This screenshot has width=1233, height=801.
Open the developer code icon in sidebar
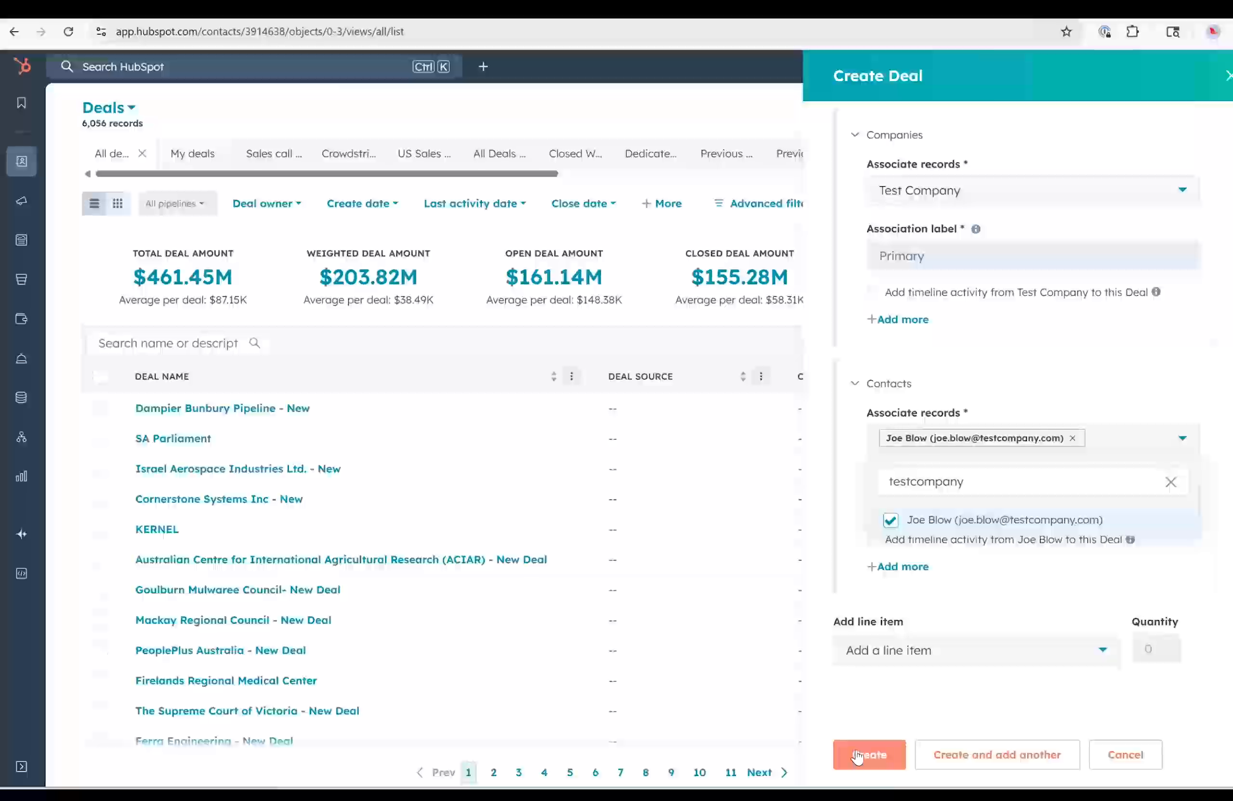(x=21, y=573)
